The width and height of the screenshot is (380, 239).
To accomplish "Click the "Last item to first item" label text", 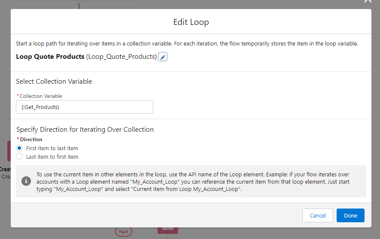I will 52,157.
